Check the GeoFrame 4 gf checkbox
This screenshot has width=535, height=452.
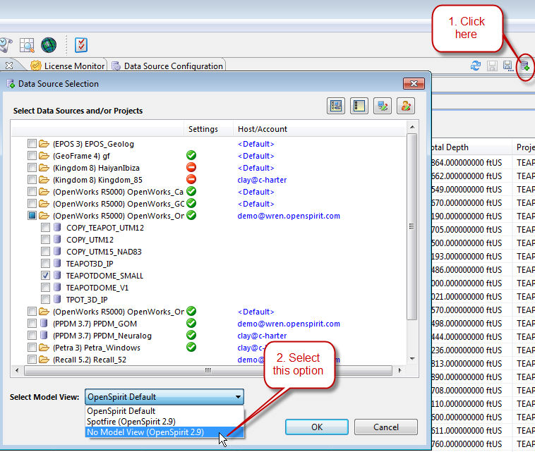(32, 156)
